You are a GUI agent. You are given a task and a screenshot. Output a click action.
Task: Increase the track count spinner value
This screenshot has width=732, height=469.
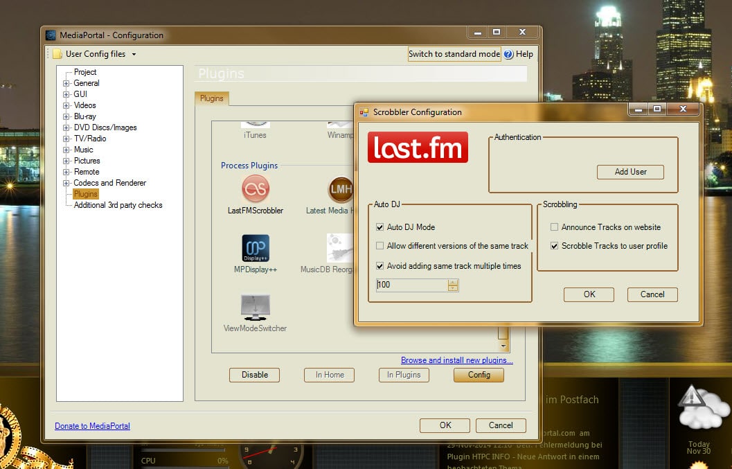click(453, 282)
